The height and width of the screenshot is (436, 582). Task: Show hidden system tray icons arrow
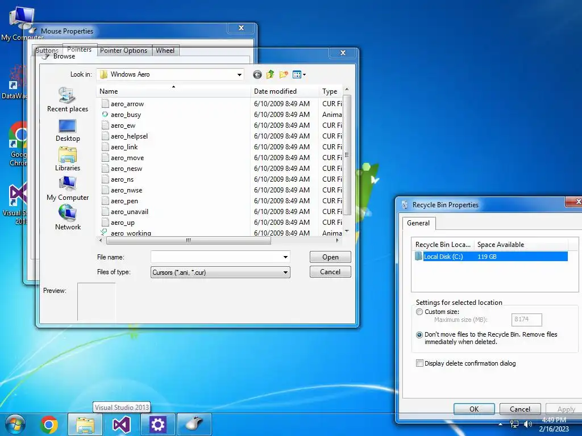point(501,424)
